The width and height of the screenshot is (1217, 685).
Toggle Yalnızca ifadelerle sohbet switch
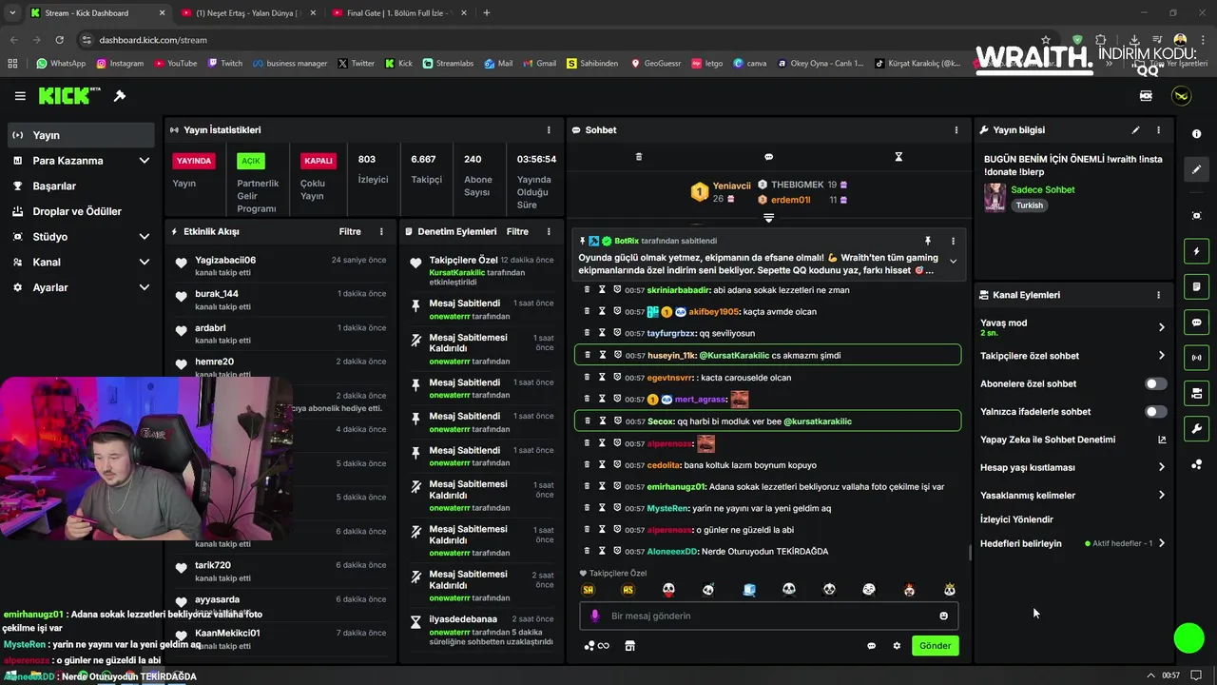(1155, 412)
